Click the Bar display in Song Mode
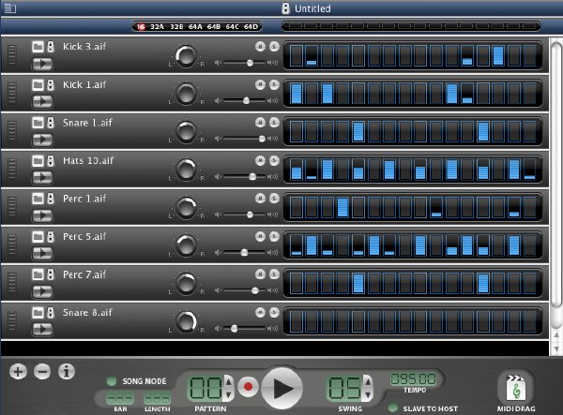Image resolution: width=563 pixels, height=415 pixels. [120, 397]
